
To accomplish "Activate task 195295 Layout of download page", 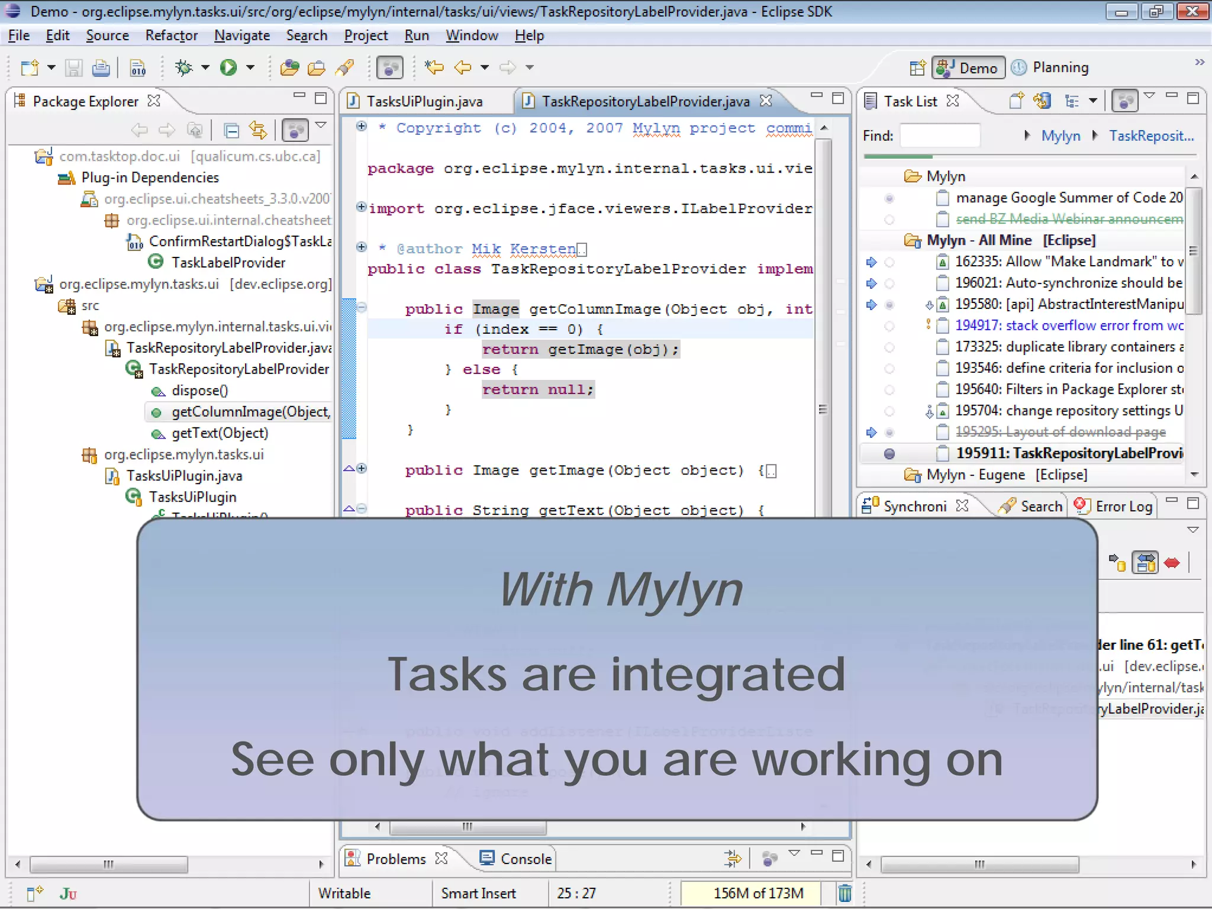I will click(x=889, y=433).
